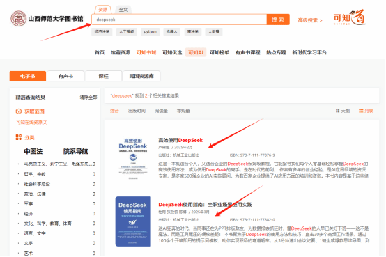This screenshot has height=257, width=386.
Task: Click the 获取范围 section icon
Action: tap(18, 111)
